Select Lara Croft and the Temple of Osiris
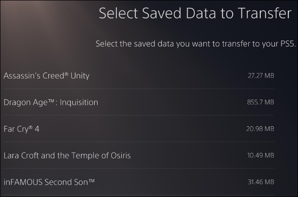The image size is (298, 197). (x=67, y=156)
